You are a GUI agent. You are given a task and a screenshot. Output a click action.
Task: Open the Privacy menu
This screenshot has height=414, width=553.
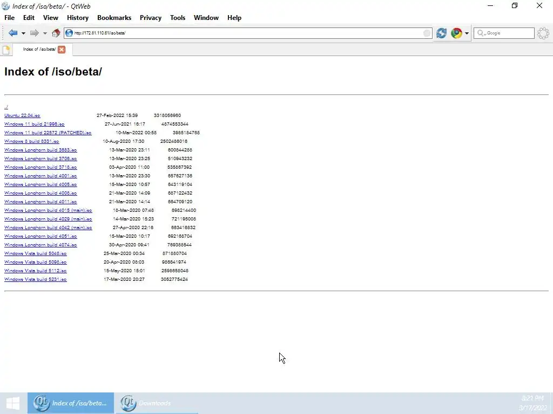click(x=151, y=18)
